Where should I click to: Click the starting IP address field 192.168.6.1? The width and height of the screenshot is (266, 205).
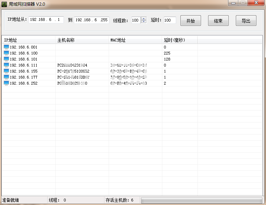46,19
